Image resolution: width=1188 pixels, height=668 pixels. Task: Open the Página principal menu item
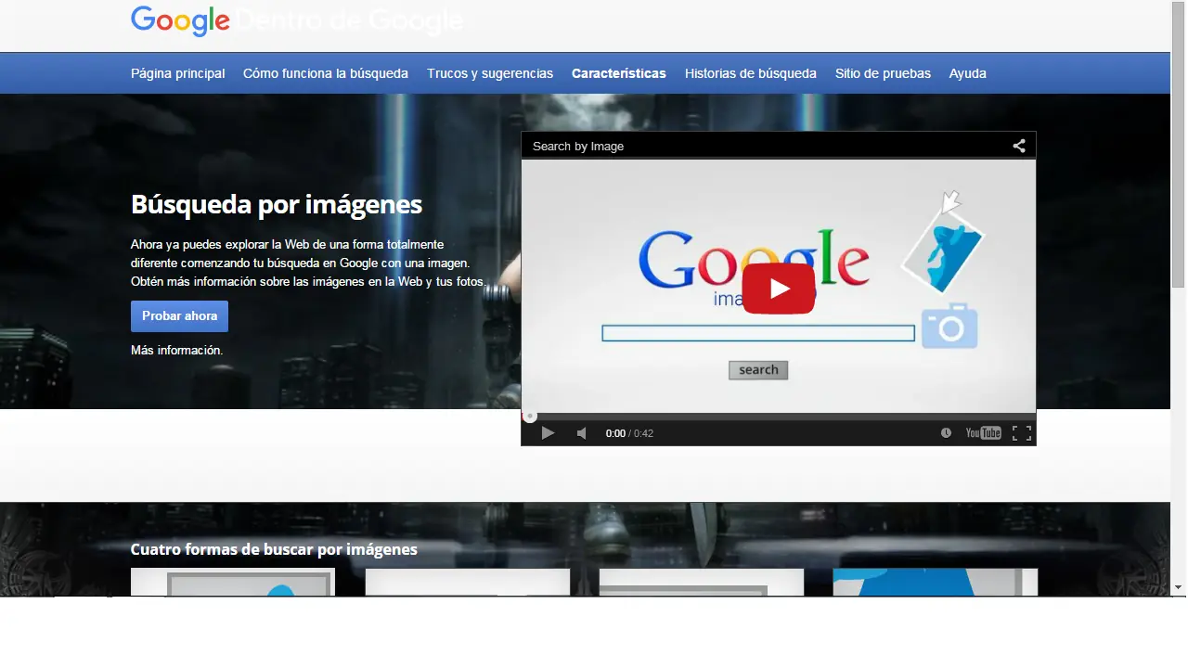pyautogui.click(x=177, y=73)
